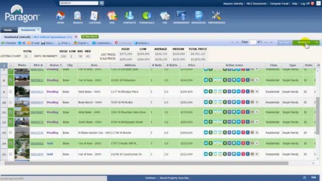Sort by the Price column header
The height and width of the screenshot is (181, 322).
(x=191, y=65)
